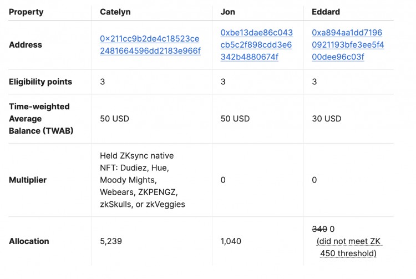Click Jon's multiplier value of 0
The image size is (416, 279).
tap(223, 180)
